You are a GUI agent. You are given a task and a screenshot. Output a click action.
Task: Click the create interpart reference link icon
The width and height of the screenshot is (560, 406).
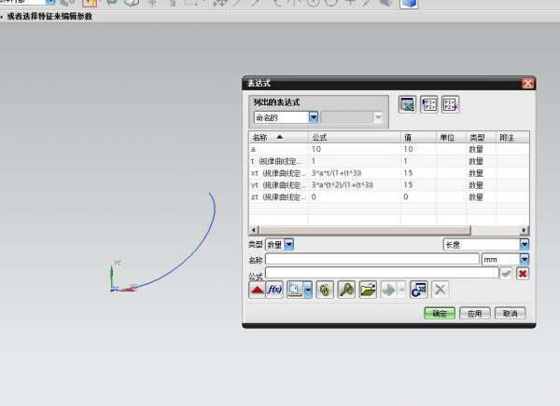(x=325, y=290)
